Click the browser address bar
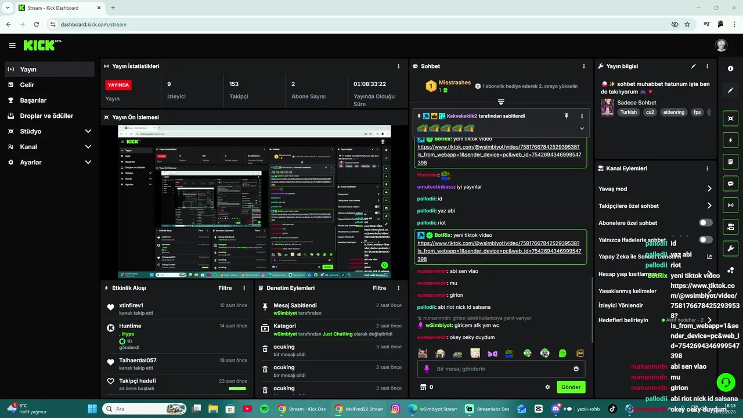Screen dimensions: 743x418 pos(360,24)
